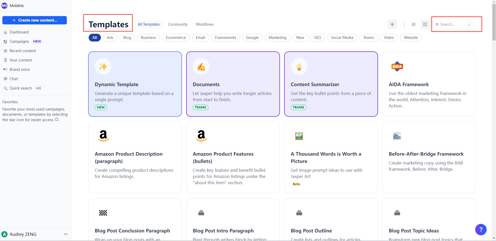Click the Campaigns rocket icon
This screenshot has width=496, height=241.
point(5,42)
